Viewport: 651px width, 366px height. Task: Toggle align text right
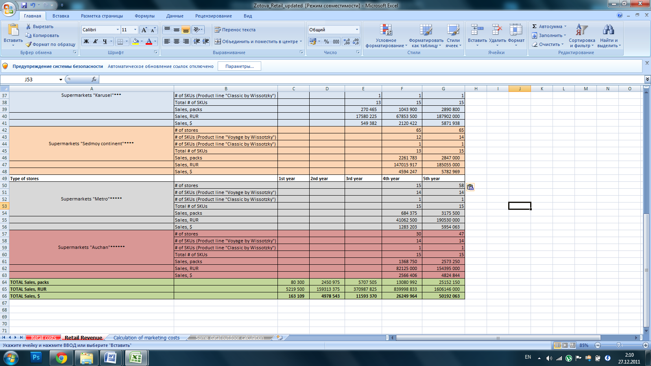(x=186, y=41)
